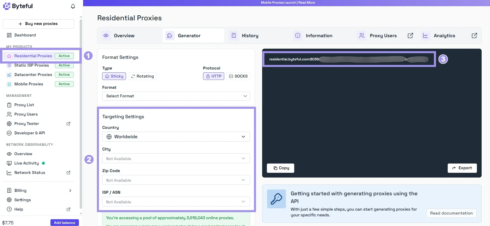Expand the Billing submenu chevron
Image resolution: width=490 pixels, height=226 pixels.
(70, 190)
